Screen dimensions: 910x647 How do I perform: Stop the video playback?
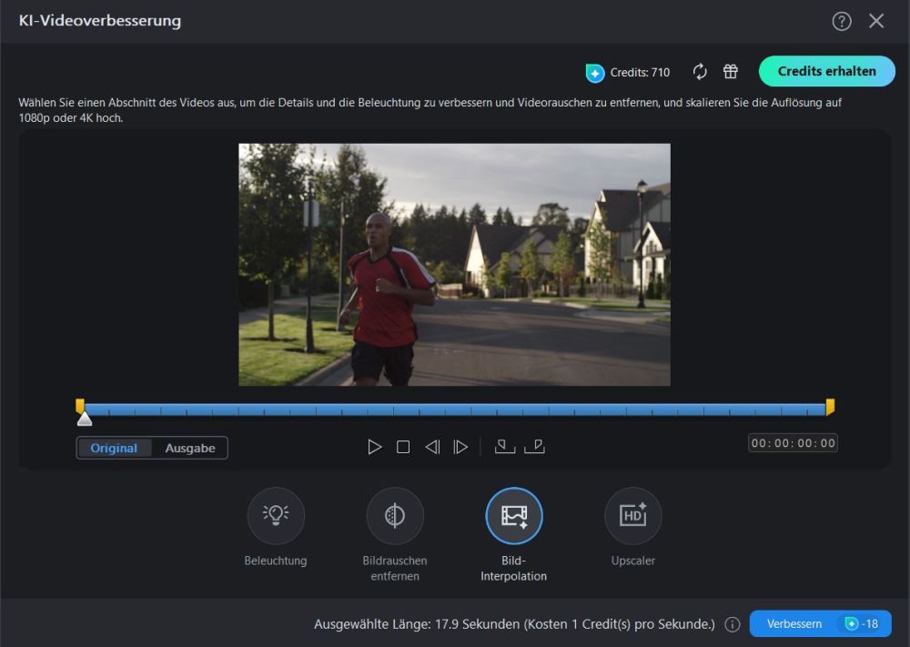click(x=403, y=447)
